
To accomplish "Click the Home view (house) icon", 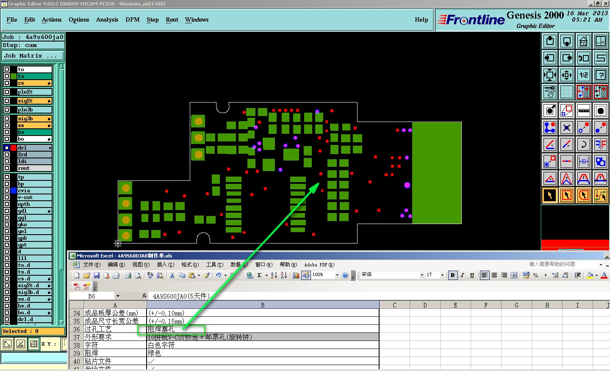I will [584, 41].
